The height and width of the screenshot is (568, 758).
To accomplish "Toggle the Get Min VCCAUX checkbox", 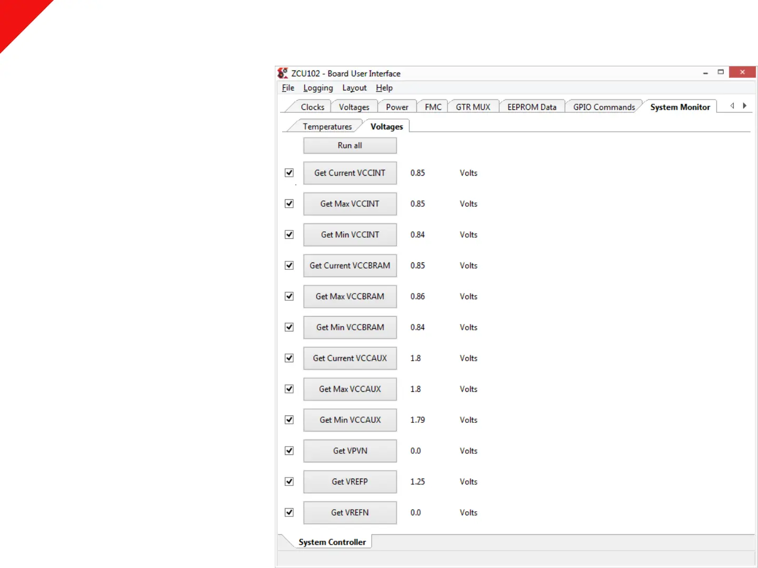I will (x=289, y=420).
